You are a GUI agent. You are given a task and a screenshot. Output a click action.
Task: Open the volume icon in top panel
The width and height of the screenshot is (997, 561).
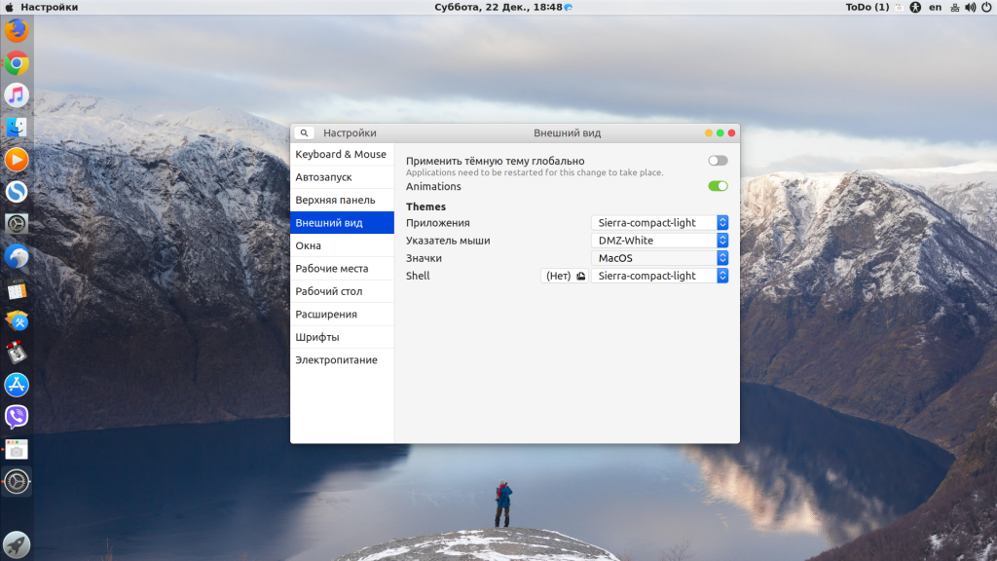(972, 7)
